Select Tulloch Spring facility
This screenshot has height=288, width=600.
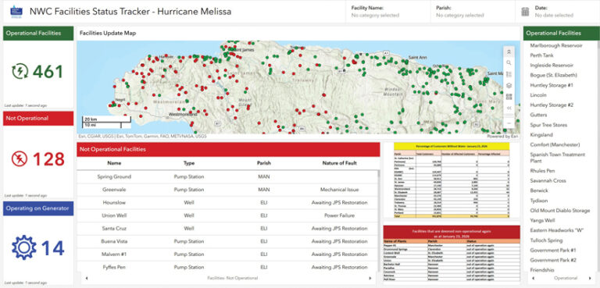[546, 240]
